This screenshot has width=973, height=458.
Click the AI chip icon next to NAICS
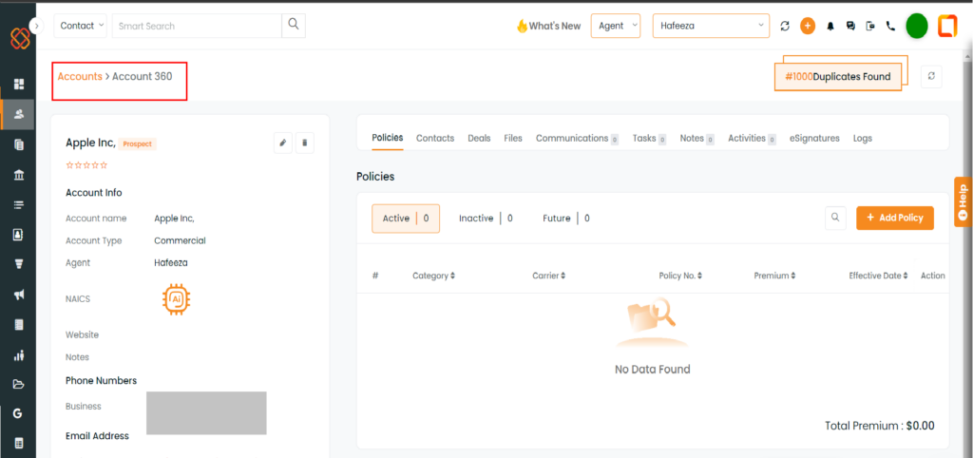[x=175, y=298]
